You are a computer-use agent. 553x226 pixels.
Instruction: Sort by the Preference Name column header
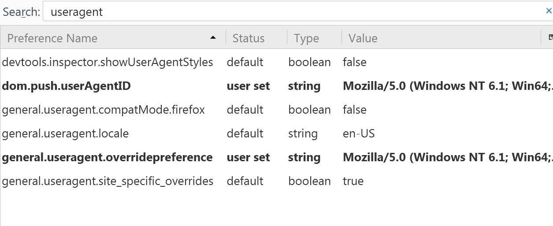[x=52, y=38]
